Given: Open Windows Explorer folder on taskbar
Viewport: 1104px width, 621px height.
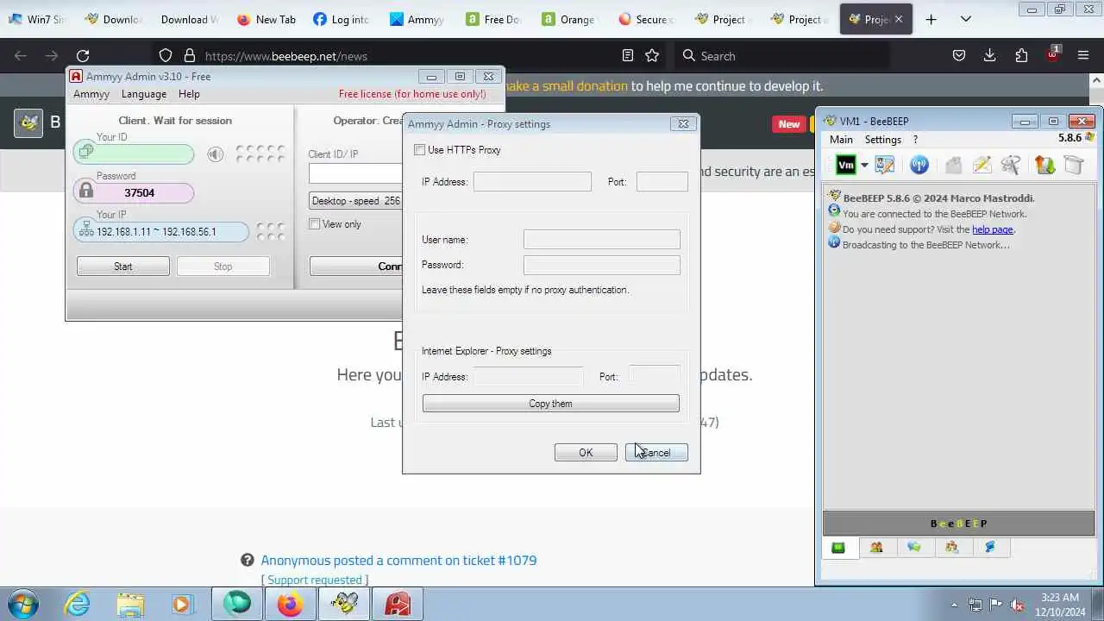Looking at the screenshot, I should 130,604.
